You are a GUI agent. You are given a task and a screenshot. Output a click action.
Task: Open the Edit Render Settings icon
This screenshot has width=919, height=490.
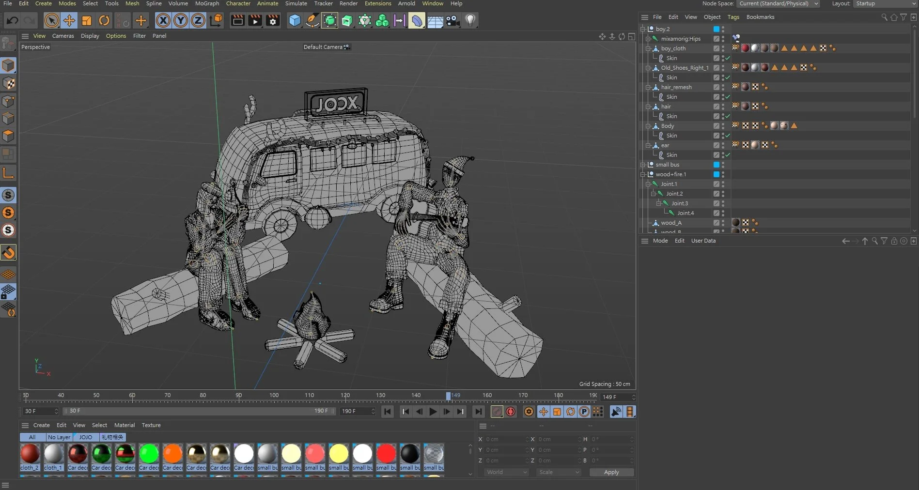(x=273, y=20)
